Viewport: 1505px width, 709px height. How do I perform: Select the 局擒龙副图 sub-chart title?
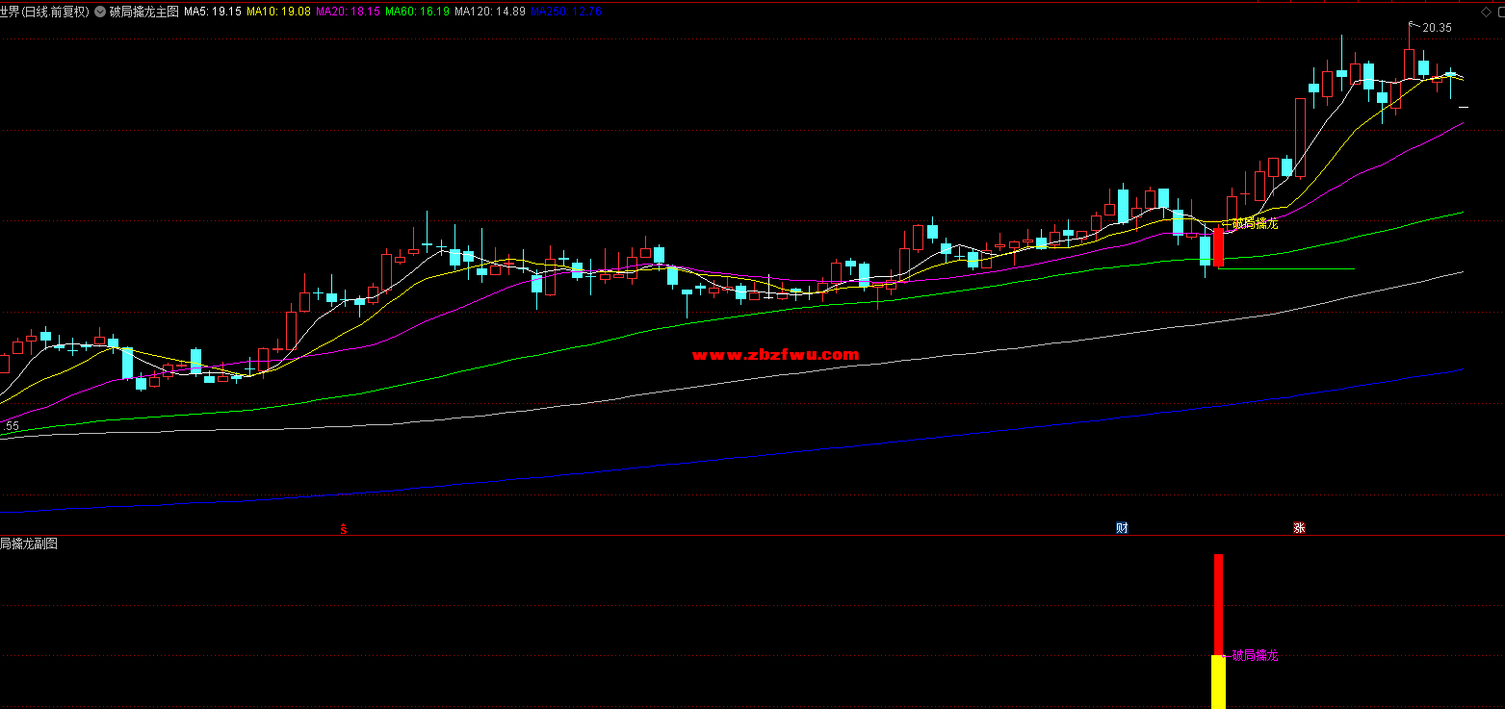(29, 544)
